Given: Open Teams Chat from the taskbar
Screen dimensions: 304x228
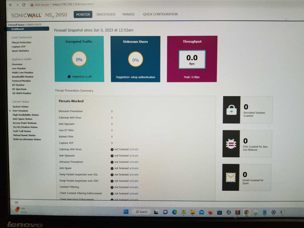Looking at the screenshot, I should pyautogui.click(x=165, y=212).
